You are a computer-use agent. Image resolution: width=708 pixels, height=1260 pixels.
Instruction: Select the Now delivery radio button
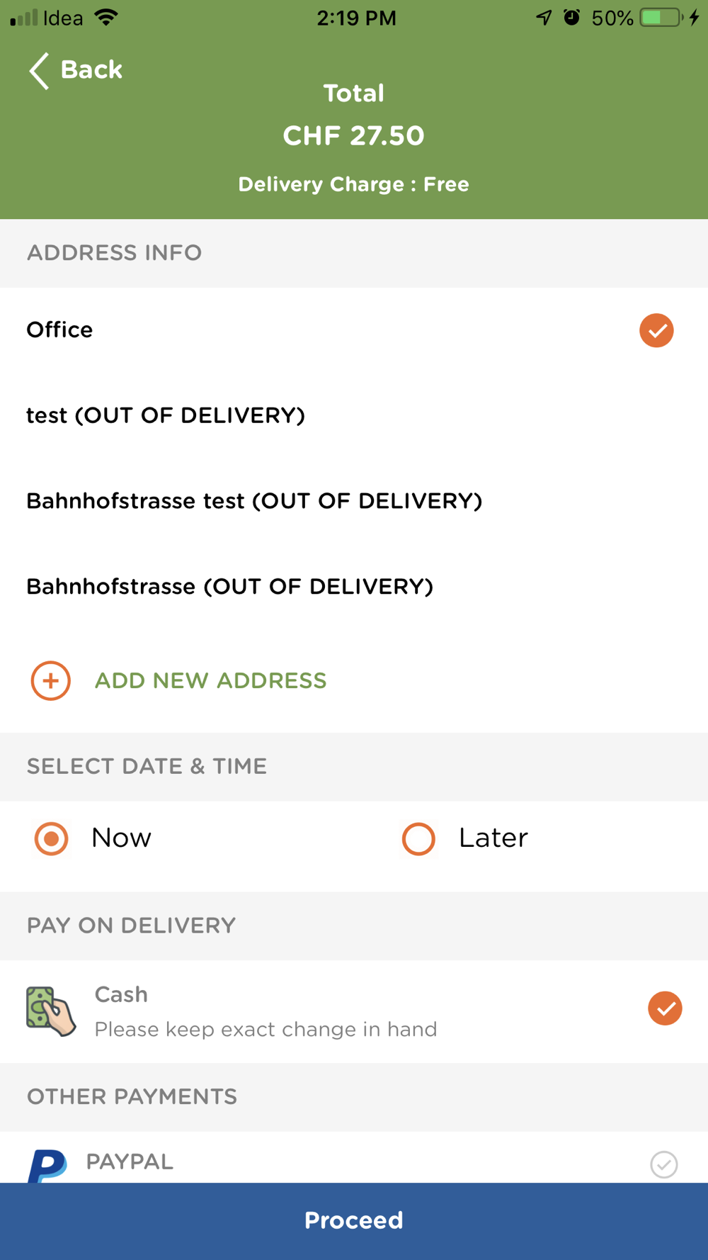(51, 839)
